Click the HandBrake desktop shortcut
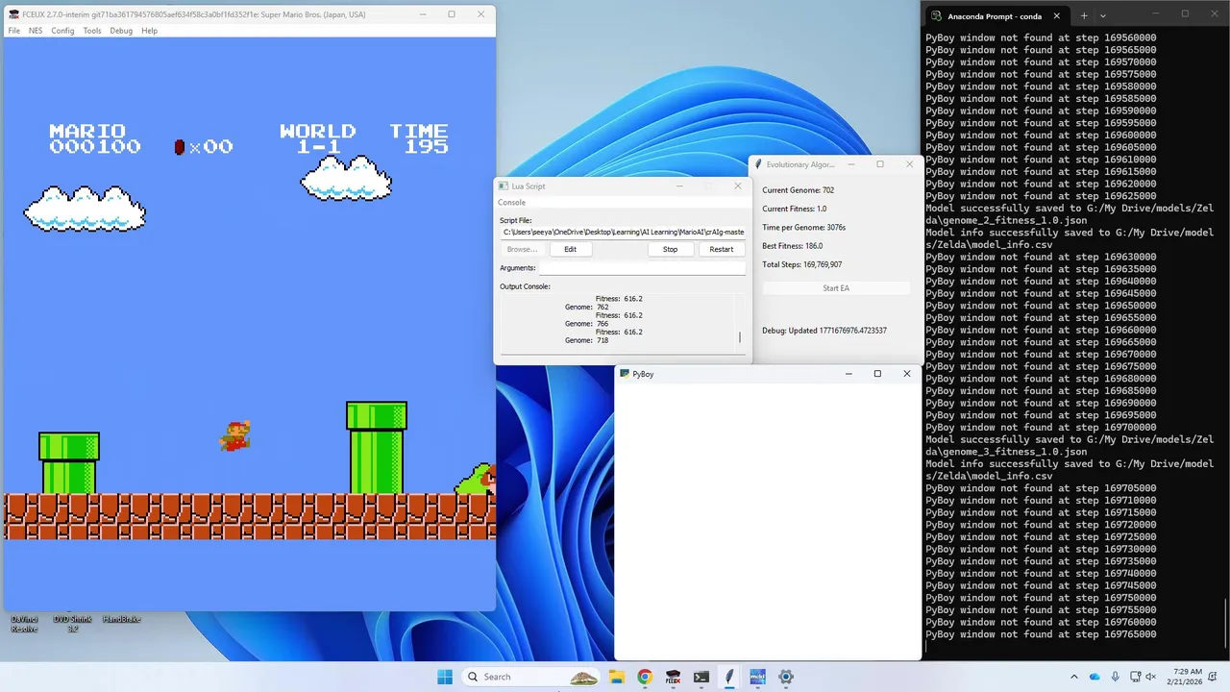This screenshot has height=692, width=1230. click(x=121, y=619)
